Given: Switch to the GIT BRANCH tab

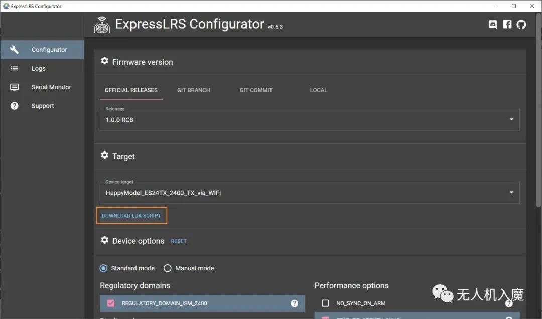Looking at the screenshot, I should pos(194,90).
